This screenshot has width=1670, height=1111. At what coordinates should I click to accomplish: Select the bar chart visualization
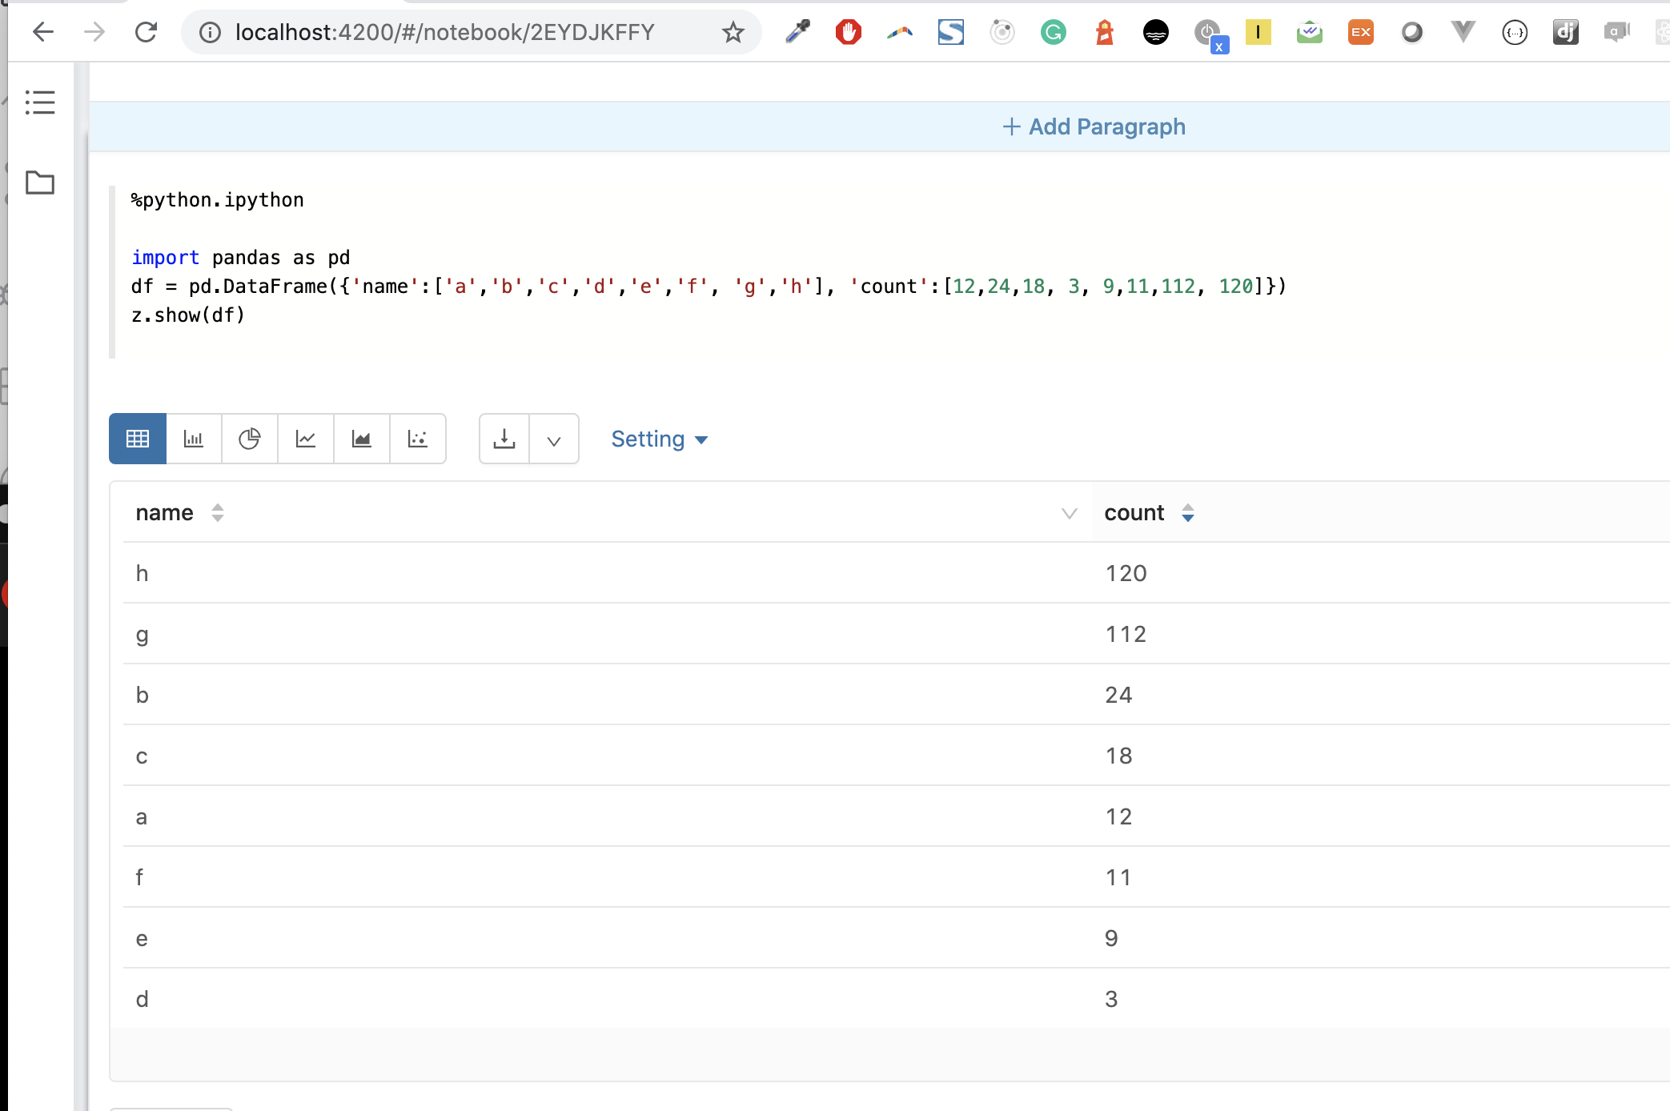pos(194,439)
